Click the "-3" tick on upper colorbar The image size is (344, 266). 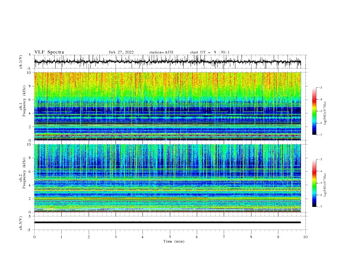(x=320, y=87)
